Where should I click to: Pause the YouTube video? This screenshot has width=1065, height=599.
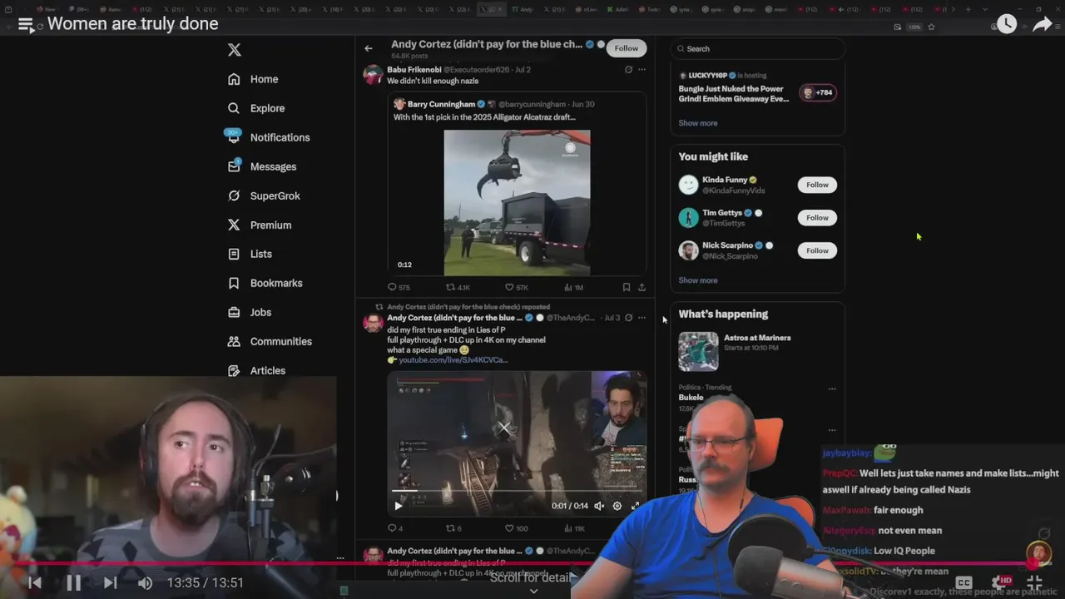pos(73,583)
